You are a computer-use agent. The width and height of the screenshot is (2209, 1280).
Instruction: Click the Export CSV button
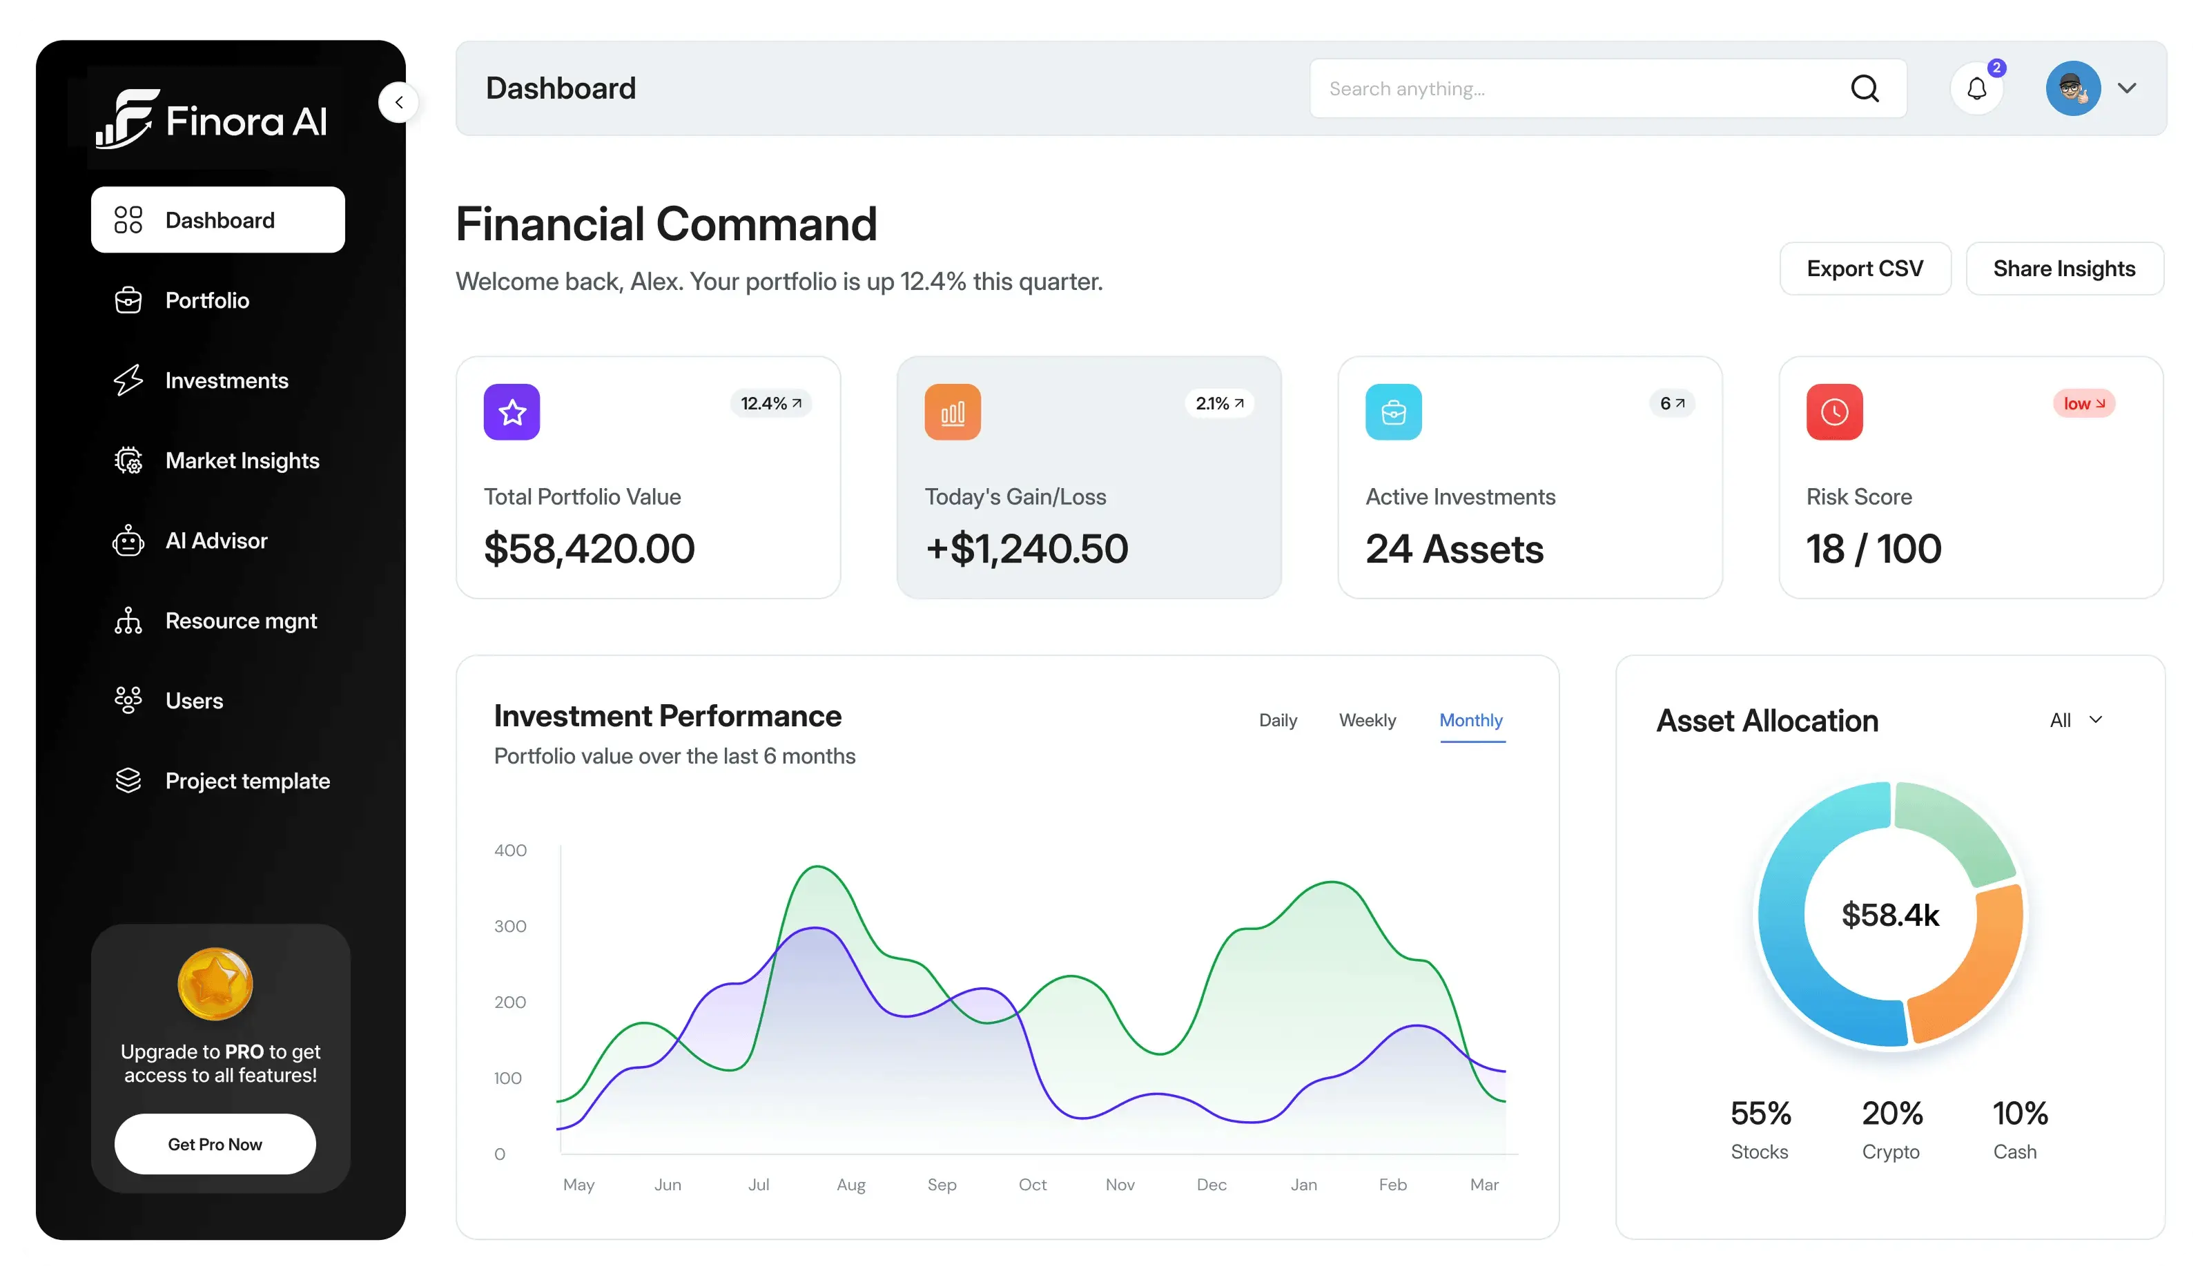[x=1865, y=269]
